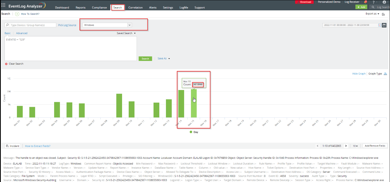The image size is (390, 182).
Task: Click the device or group name field
Action: coord(33,25)
